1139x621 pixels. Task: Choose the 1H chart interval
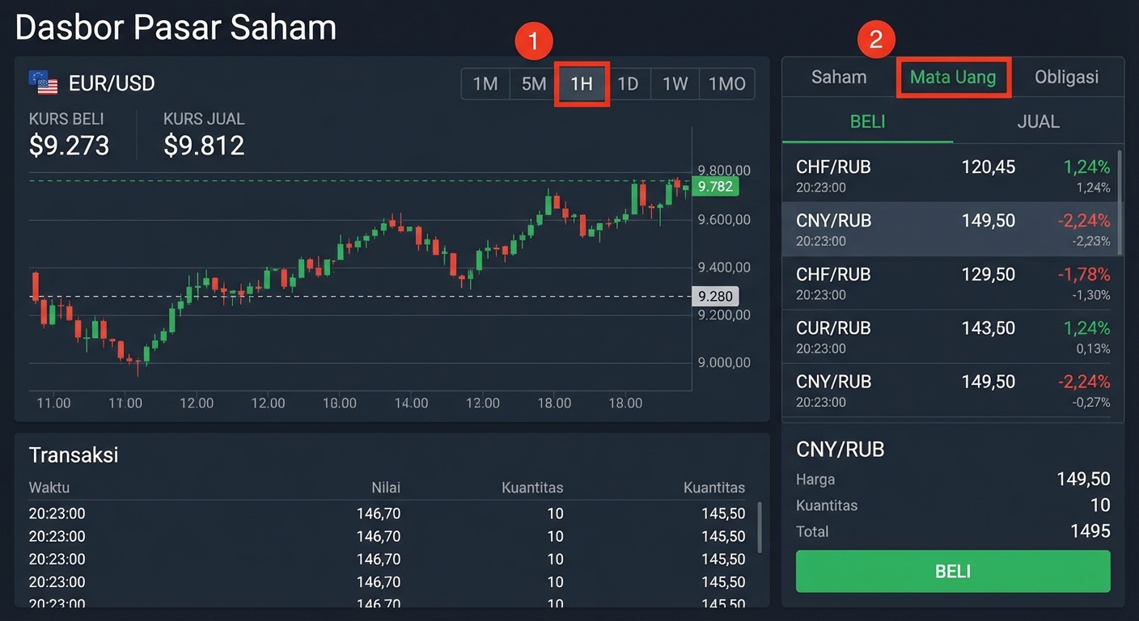click(x=582, y=84)
